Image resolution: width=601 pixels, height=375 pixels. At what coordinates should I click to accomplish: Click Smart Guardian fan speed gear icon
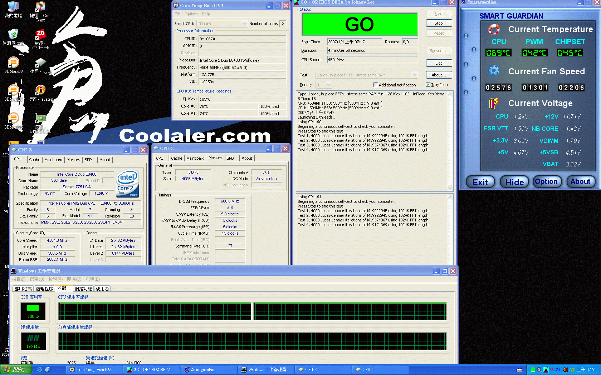494,71
